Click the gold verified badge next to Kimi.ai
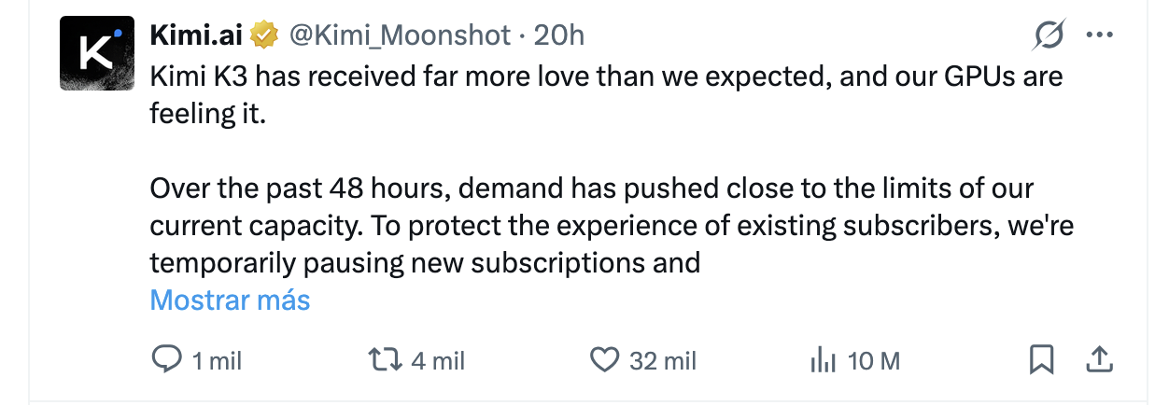The height and width of the screenshot is (405, 1169). 266,36
